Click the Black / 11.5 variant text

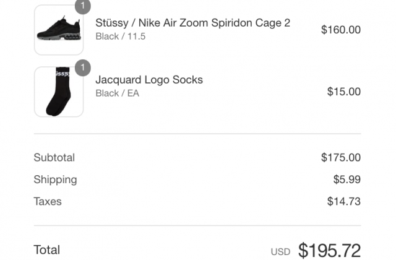(121, 37)
